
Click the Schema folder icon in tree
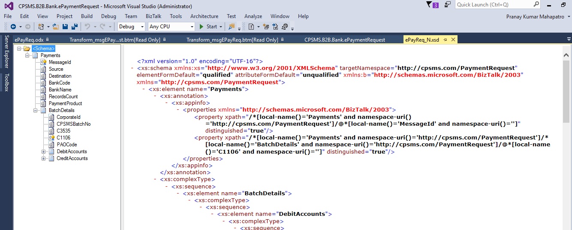coord(27,48)
